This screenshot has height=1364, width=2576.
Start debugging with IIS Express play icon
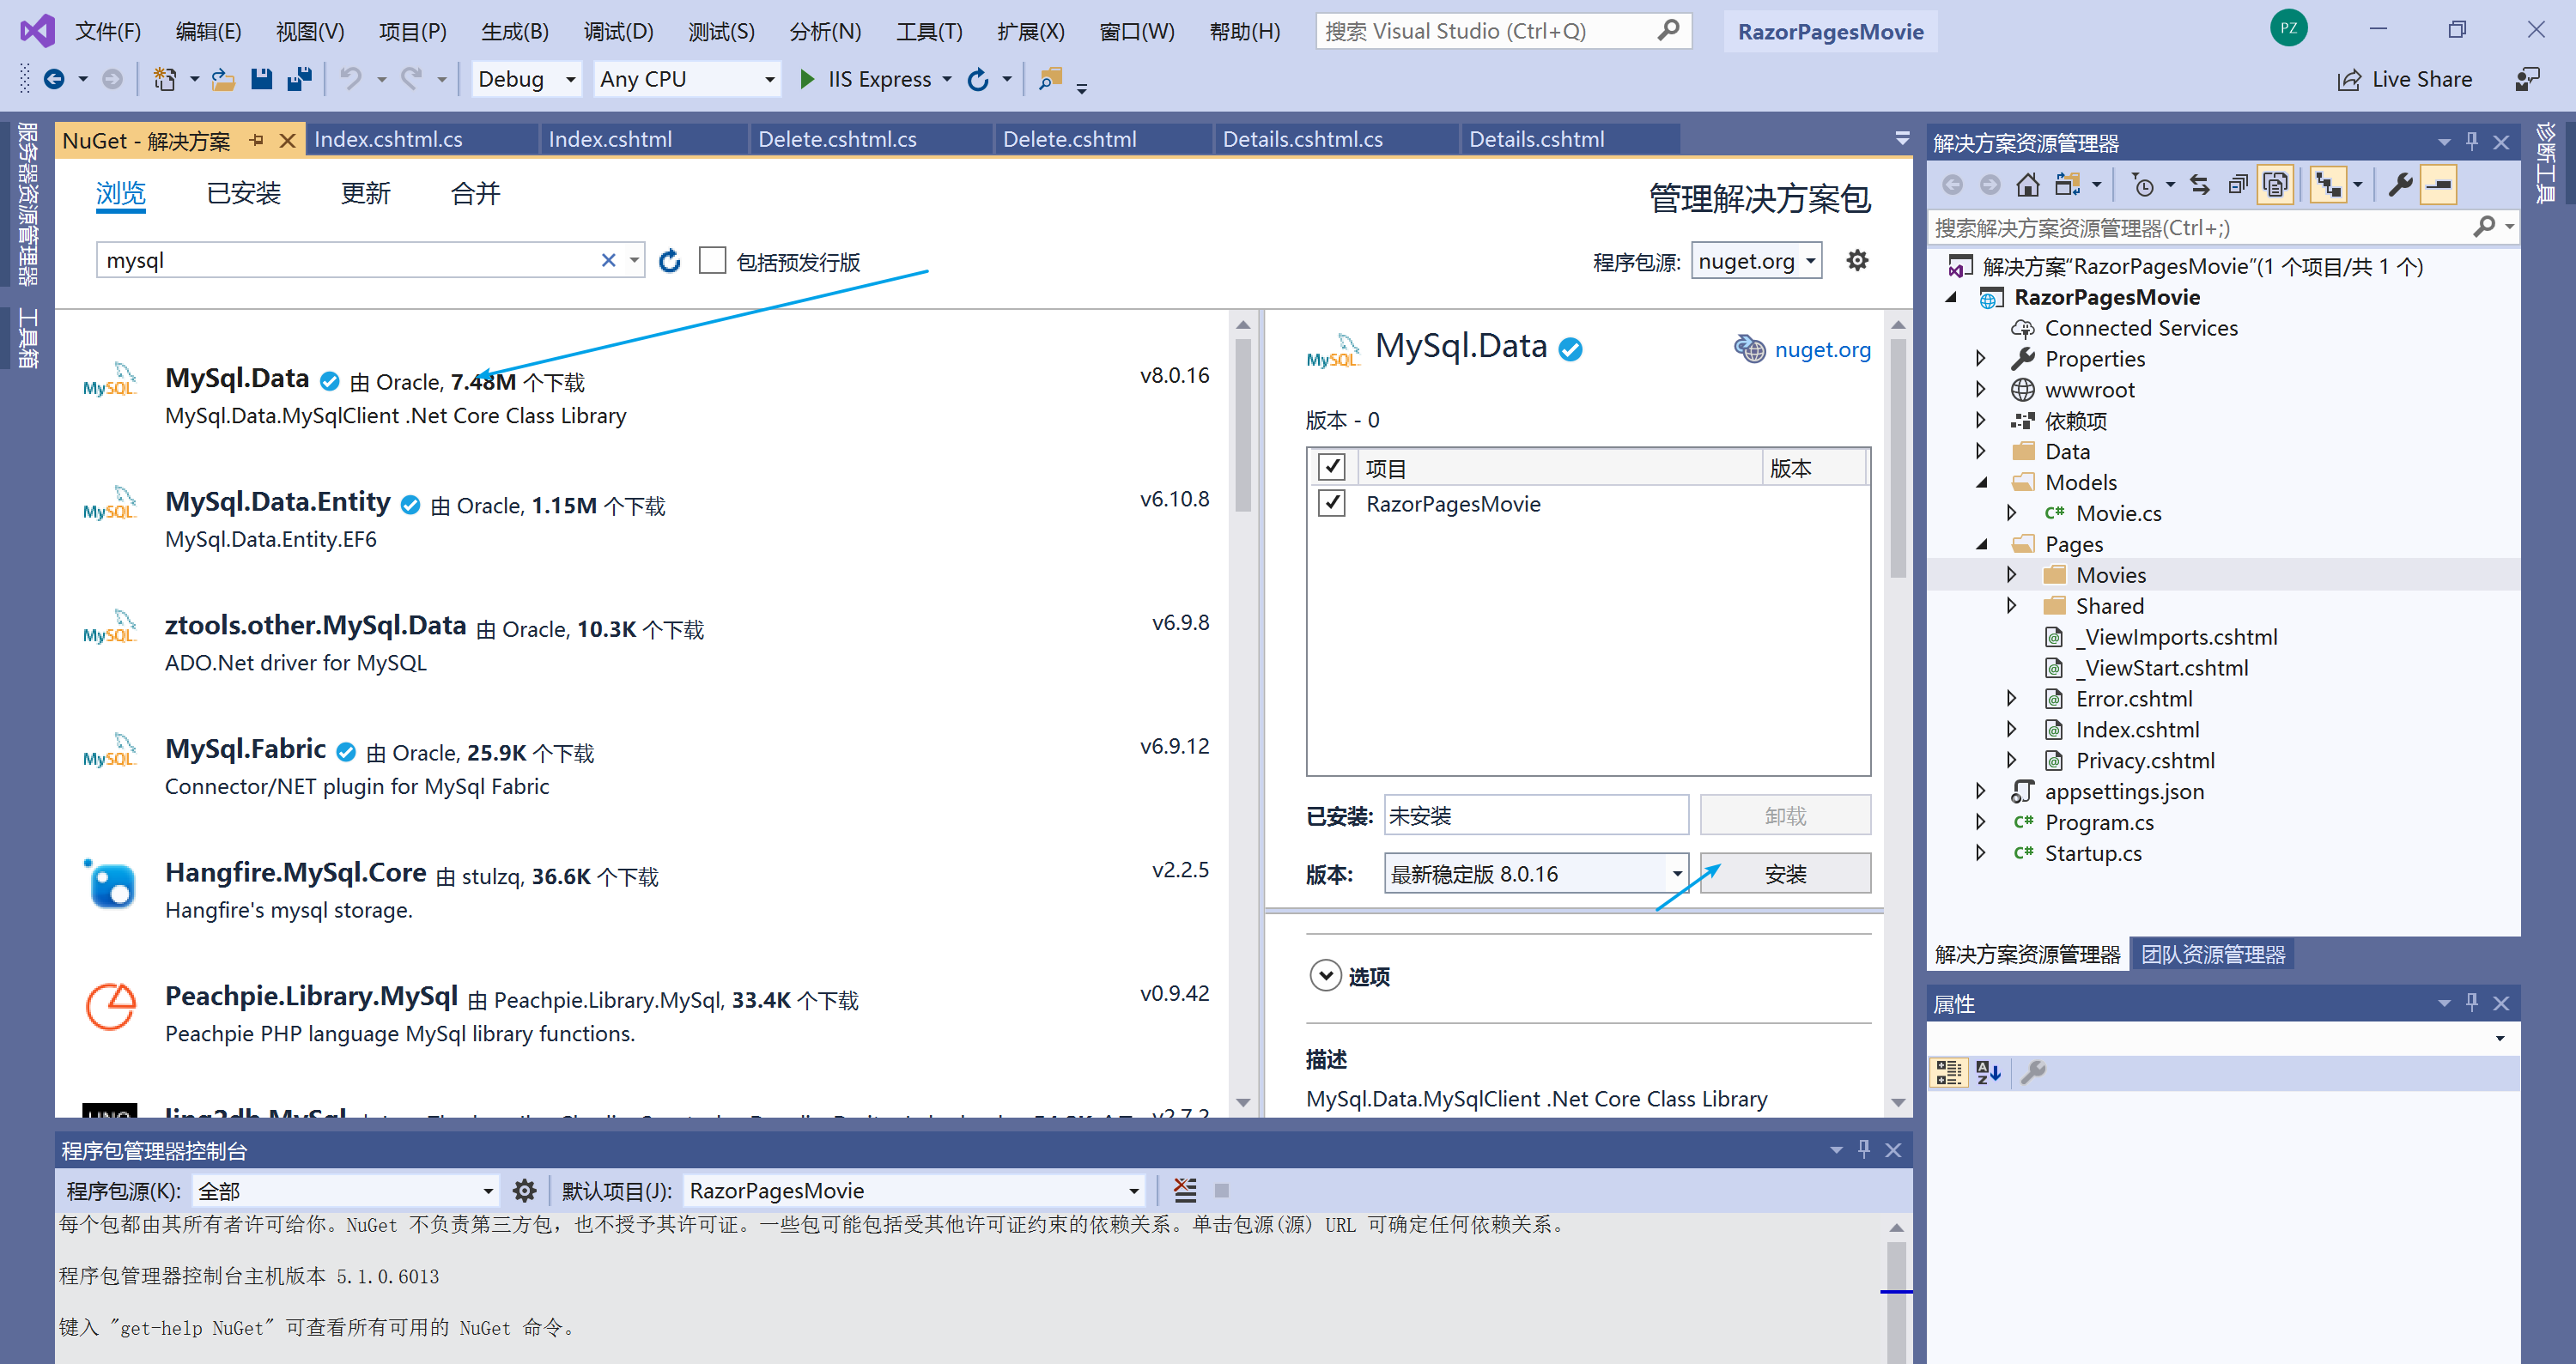point(807,79)
